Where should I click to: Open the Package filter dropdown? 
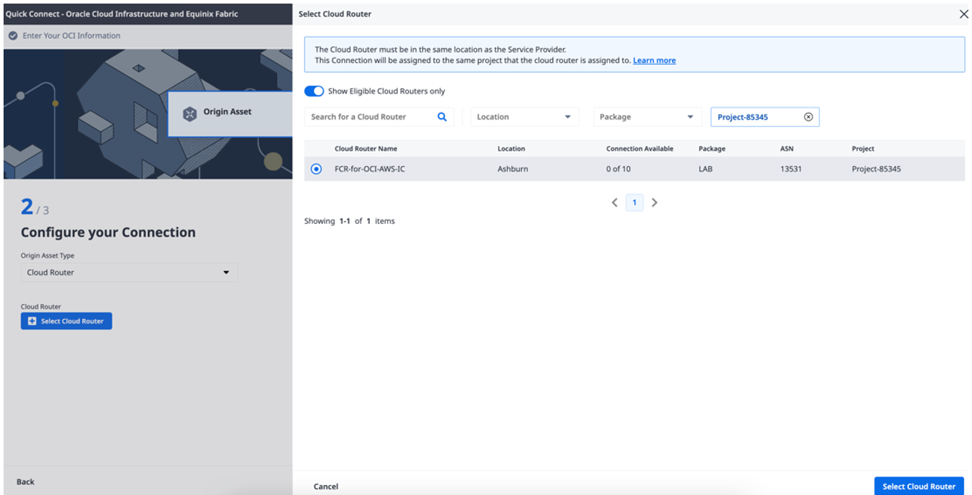[x=647, y=117]
